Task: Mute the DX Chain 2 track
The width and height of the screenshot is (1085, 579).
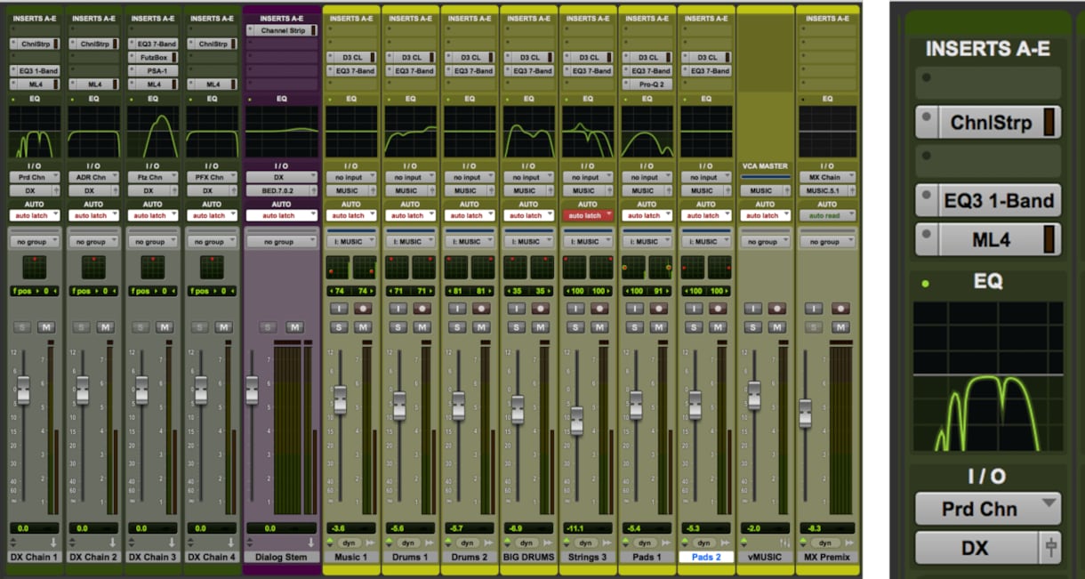Action: [105, 326]
